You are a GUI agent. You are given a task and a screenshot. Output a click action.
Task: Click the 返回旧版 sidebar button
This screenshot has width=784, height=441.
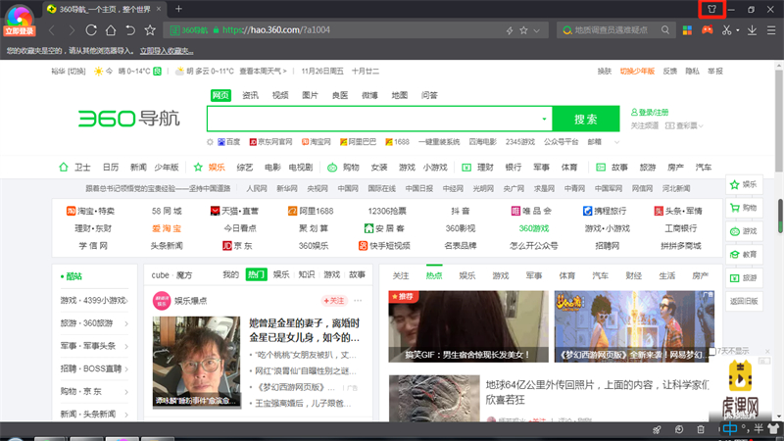[744, 301]
